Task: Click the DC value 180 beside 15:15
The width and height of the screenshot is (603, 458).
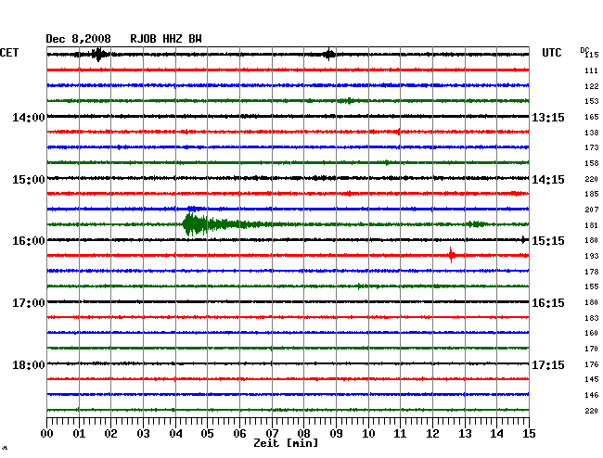Action: tap(592, 240)
